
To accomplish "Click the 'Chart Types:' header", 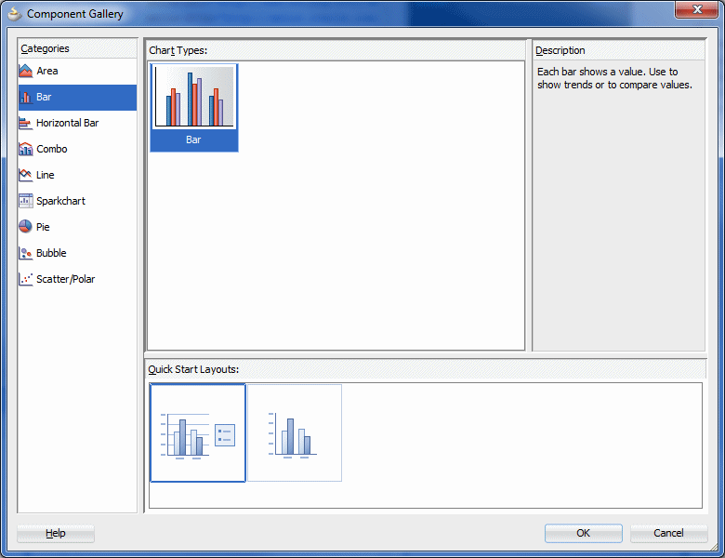I will tap(178, 50).
